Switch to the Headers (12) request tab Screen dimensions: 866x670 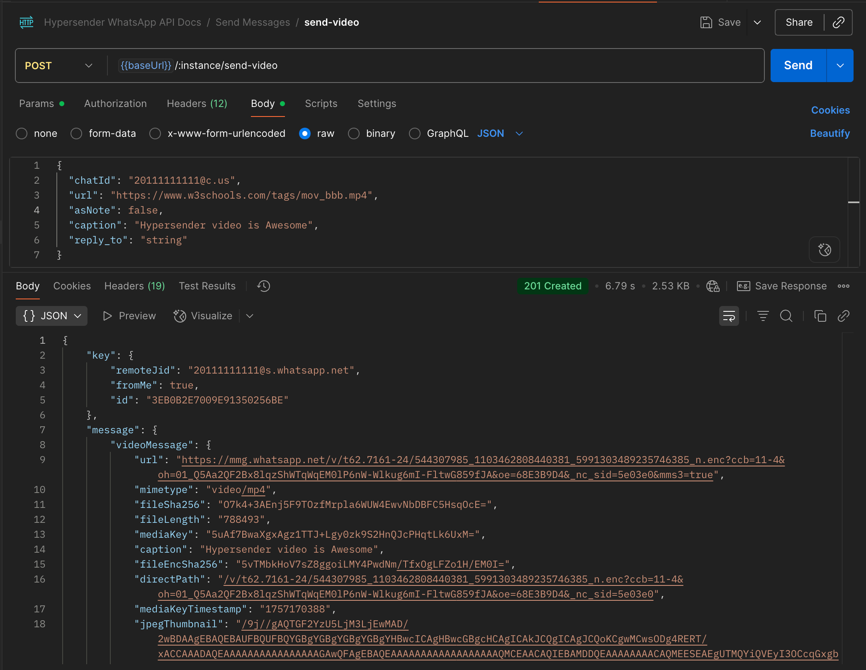click(x=197, y=104)
